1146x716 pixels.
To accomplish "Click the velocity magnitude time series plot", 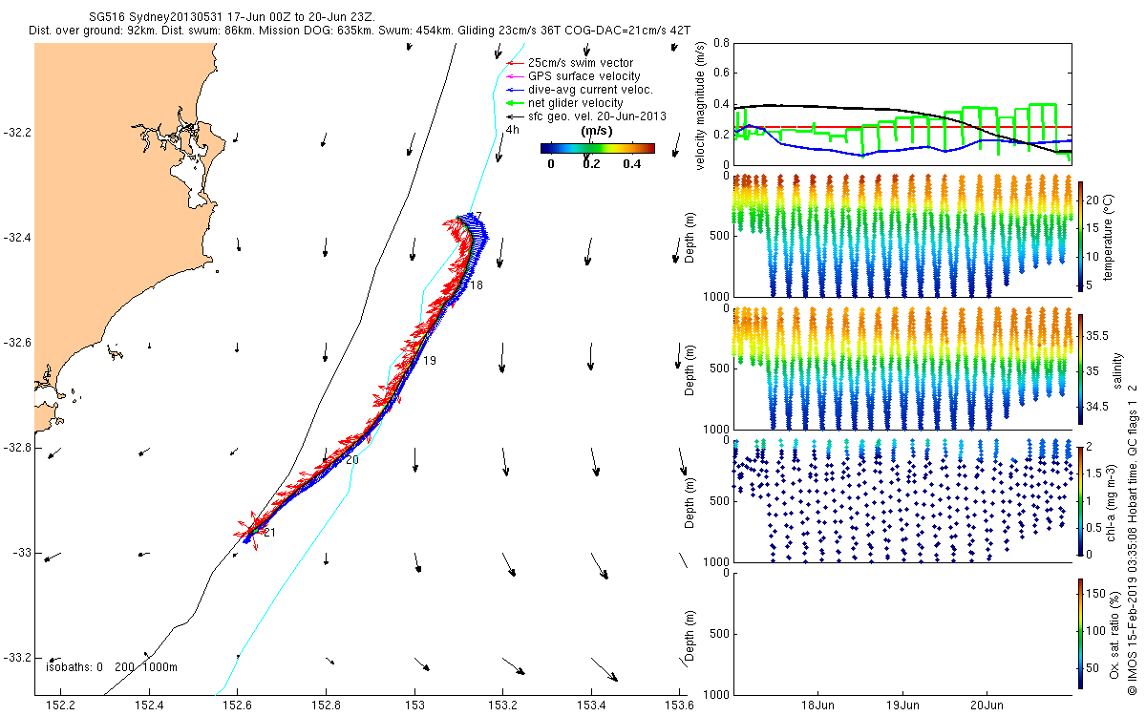I will coord(902,103).
